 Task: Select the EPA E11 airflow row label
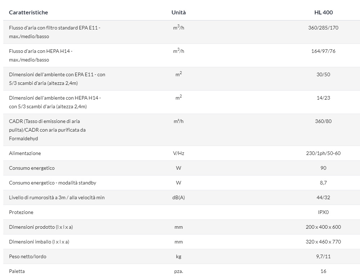click(55, 32)
